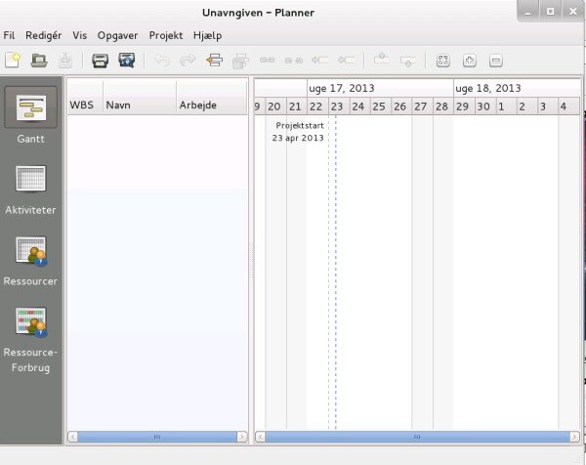Viewport: 586px width, 465px height.
Task: Switch to the Ressourcer view
Action: pos(30,261)
